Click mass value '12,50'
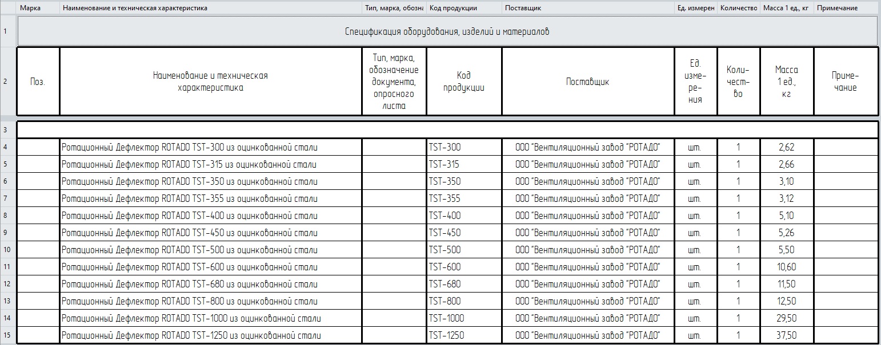 coord(787,301)
